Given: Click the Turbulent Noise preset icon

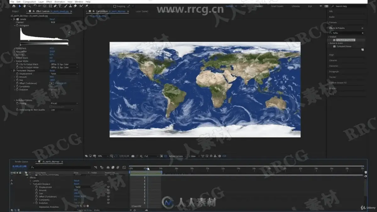Looking at the screenshot, I should point(334,46).
